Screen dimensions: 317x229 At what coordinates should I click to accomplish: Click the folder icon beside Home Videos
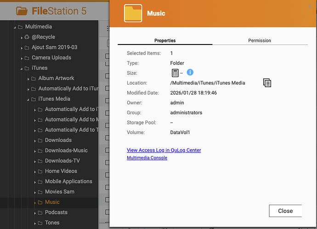(x=40, y=172)
